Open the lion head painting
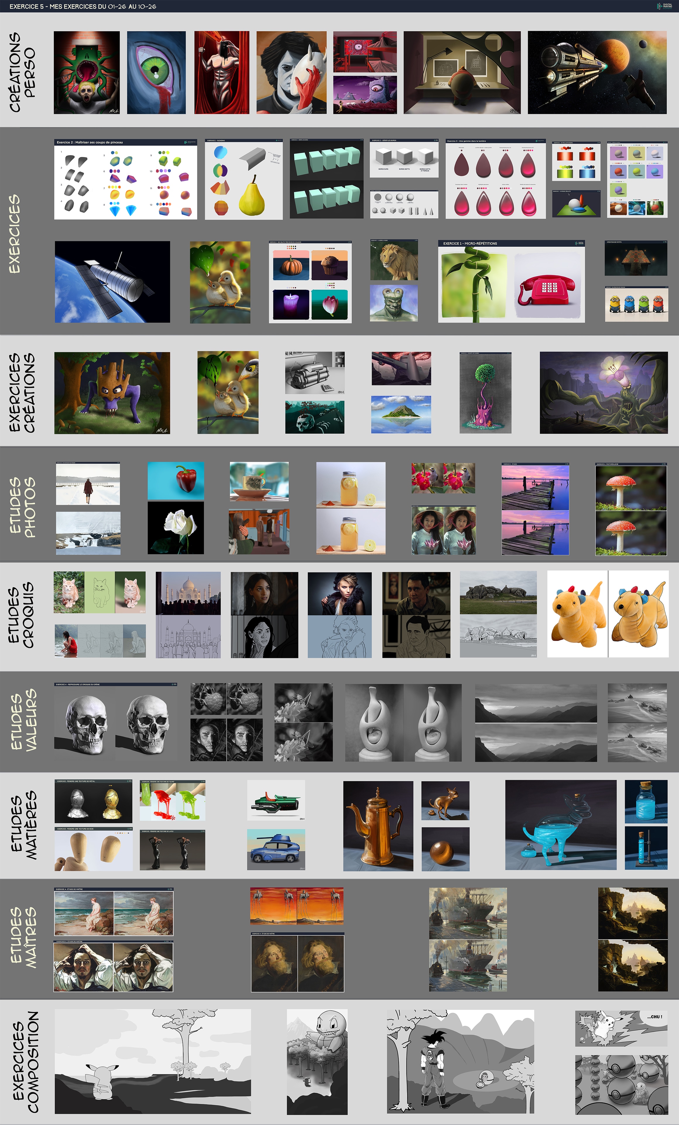Viewport: 679px width, 1125px height. click(x=394, y=260)
